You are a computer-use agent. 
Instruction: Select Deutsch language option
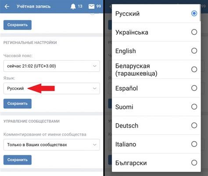tap(156, 125)
